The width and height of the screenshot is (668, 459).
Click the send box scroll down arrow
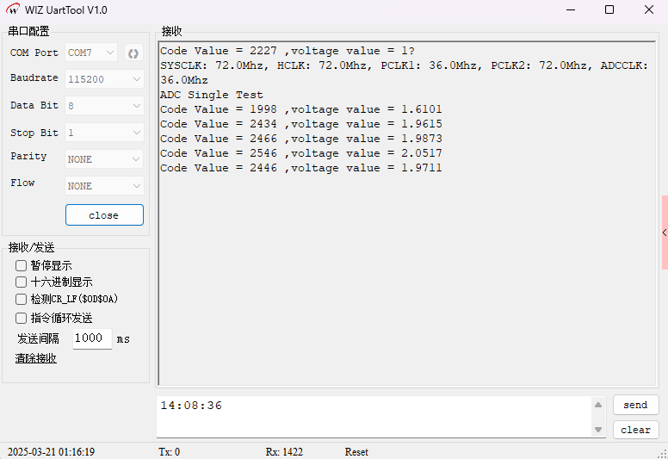(598, 429)
